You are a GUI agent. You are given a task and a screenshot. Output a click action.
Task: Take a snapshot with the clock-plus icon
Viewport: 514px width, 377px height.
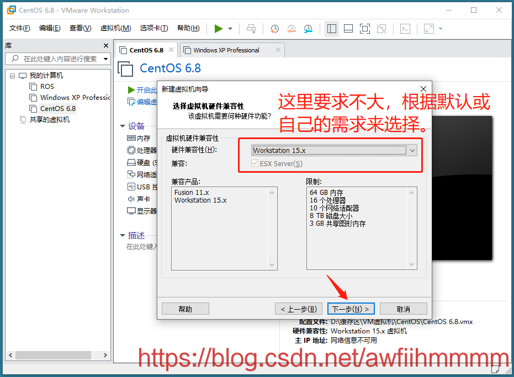[274, 29]
